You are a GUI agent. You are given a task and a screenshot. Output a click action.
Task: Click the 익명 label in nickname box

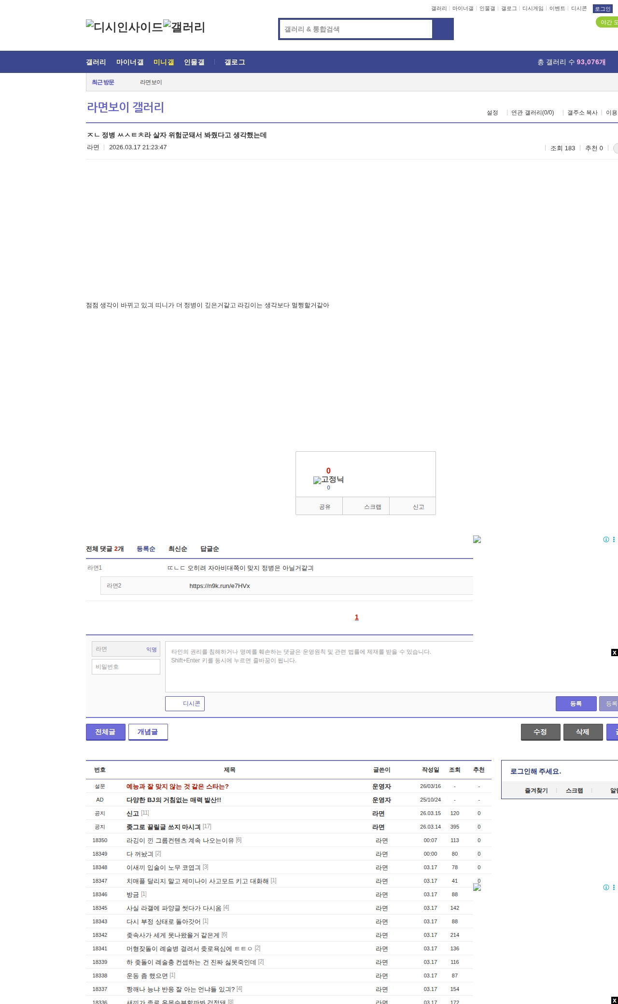tap(152, 649)
